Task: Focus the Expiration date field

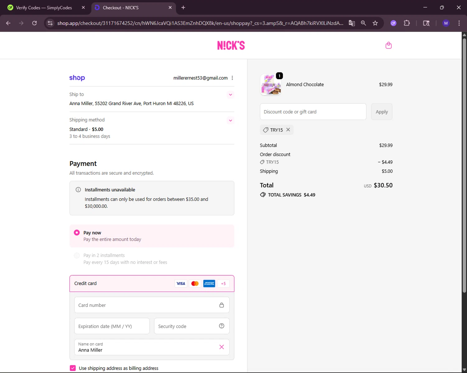Action: point(112,326)
